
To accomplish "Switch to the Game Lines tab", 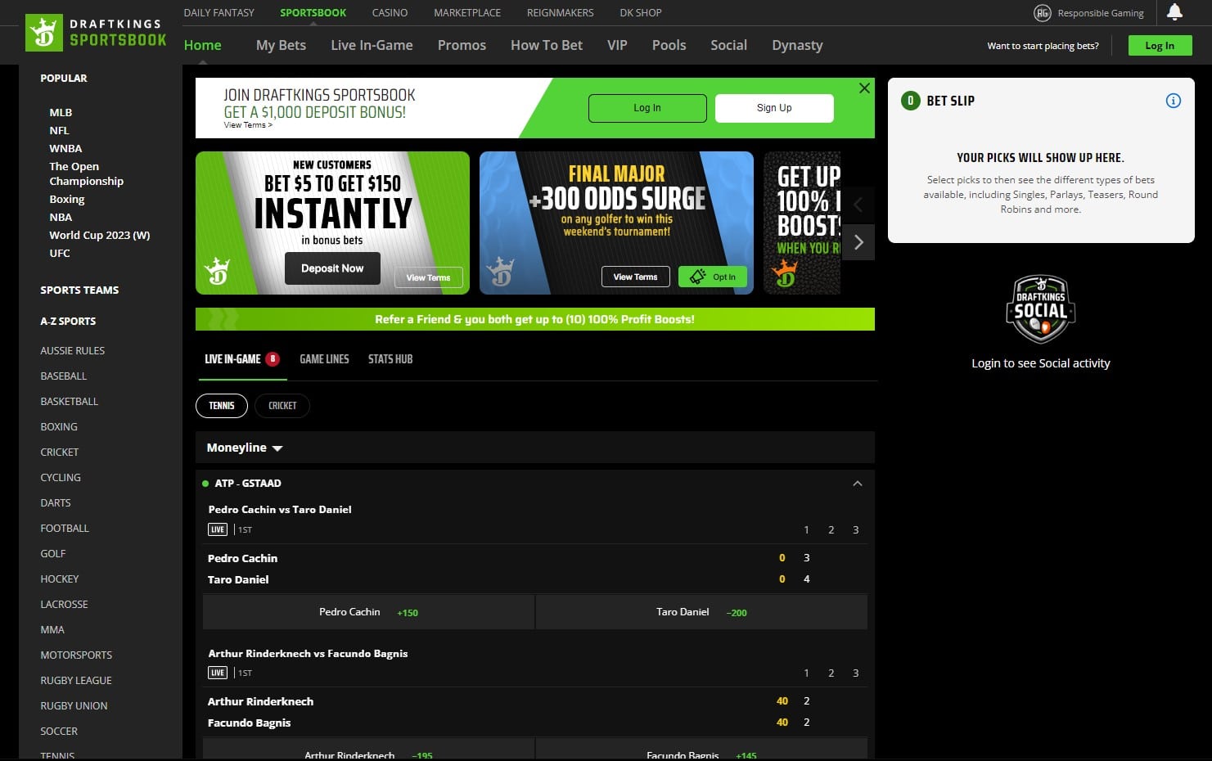I will click(x=324, y=359).
